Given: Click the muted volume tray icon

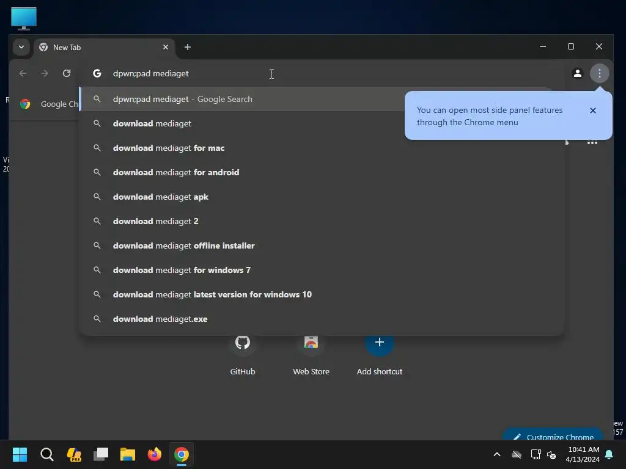Looking at the screenshot, I should point(551,454).
